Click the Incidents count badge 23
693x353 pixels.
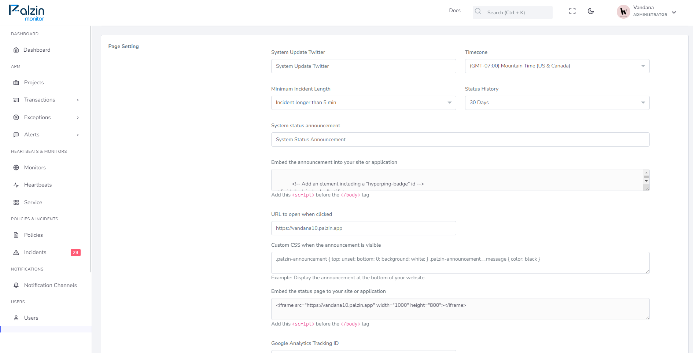[x=75, y=253]
